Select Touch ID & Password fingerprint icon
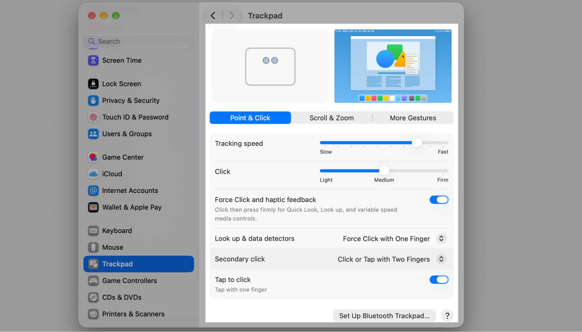The width and height of the screenshot is (582, 332). 93,117
